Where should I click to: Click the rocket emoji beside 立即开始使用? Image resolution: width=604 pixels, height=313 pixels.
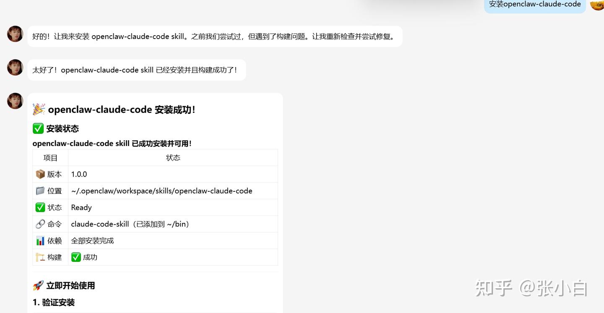pos(38,286)
